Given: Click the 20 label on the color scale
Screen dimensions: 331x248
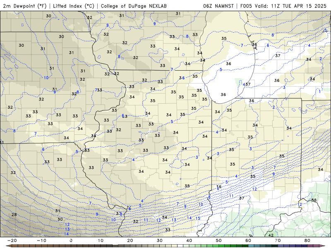Looking at the screenshot, I should click(x=130, y=241).
